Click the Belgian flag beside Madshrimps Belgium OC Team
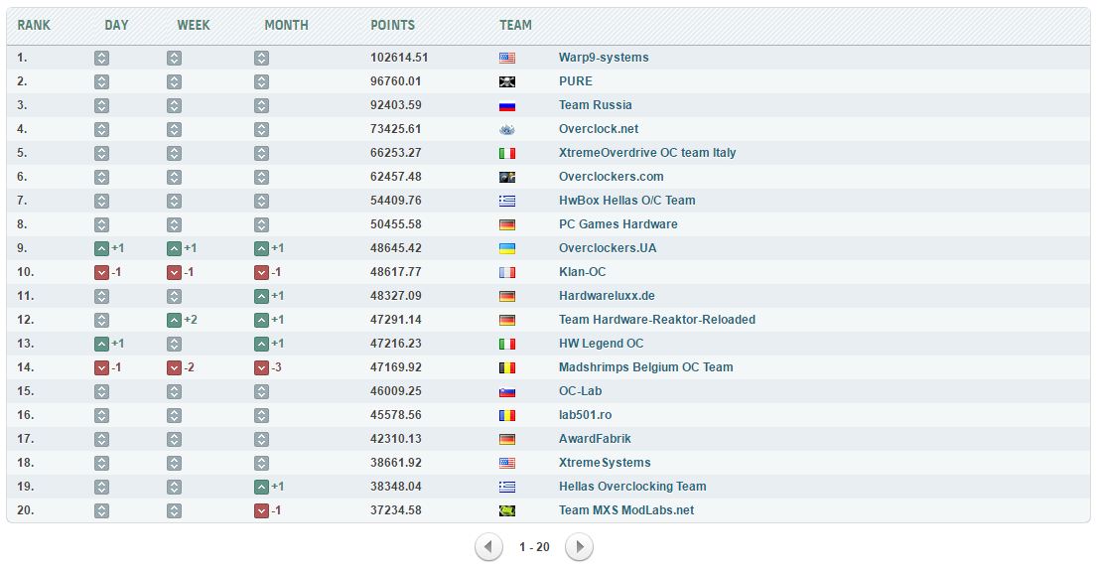 click(507, 367)
